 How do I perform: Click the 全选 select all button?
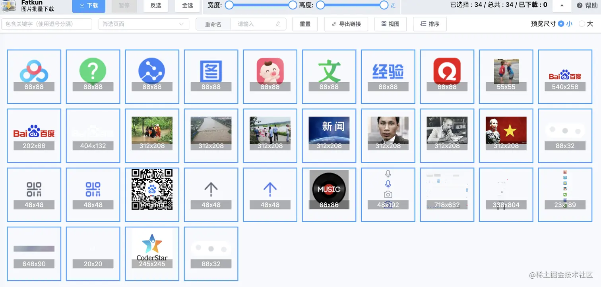188,6
